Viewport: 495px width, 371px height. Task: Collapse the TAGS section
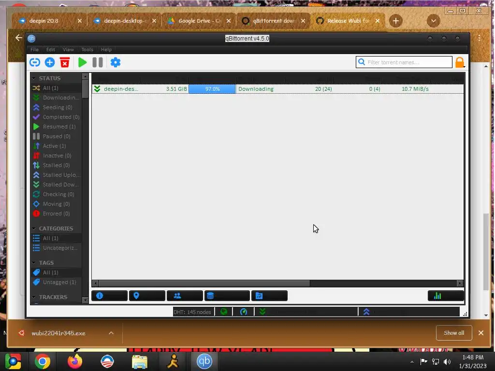point(34,263)
